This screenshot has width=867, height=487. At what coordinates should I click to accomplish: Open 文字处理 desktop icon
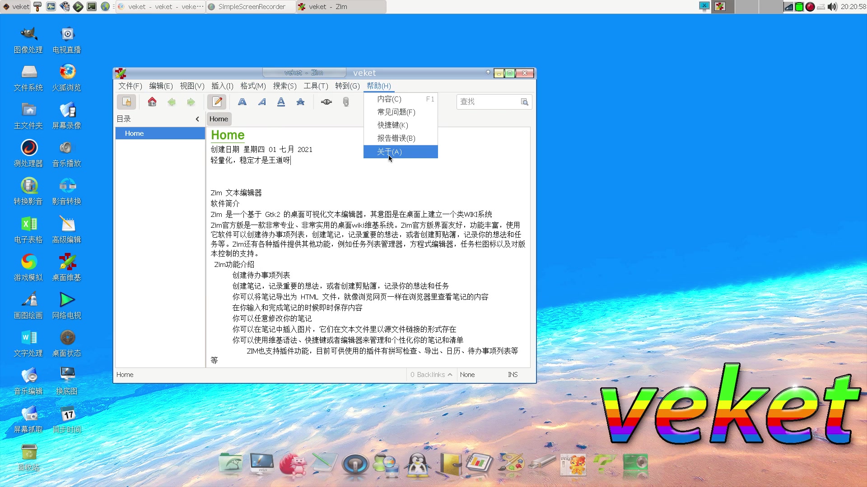pos(28,343)
